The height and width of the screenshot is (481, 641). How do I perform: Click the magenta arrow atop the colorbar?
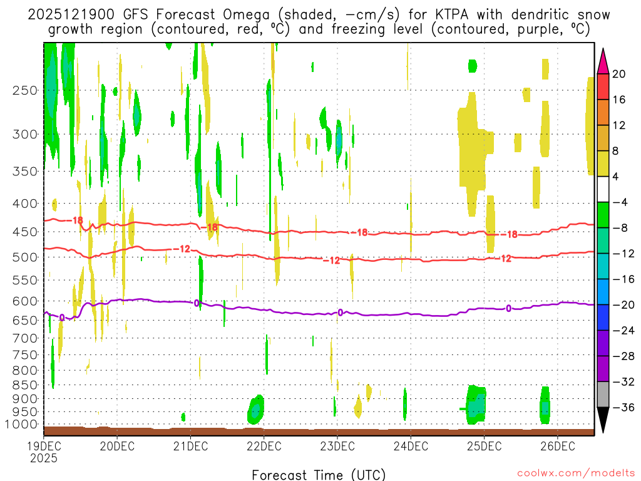[x=603, y=61]
